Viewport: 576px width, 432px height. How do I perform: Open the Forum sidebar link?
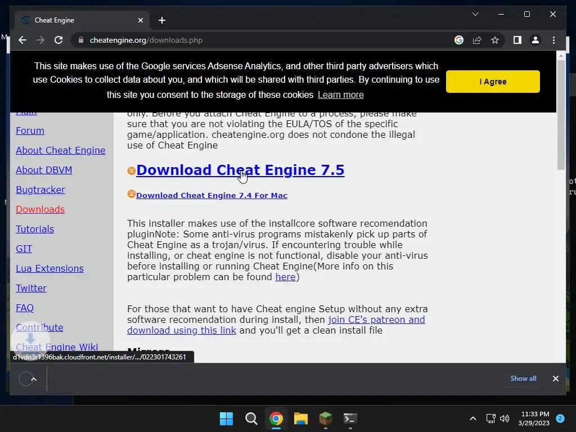click(x=30, y=130)
